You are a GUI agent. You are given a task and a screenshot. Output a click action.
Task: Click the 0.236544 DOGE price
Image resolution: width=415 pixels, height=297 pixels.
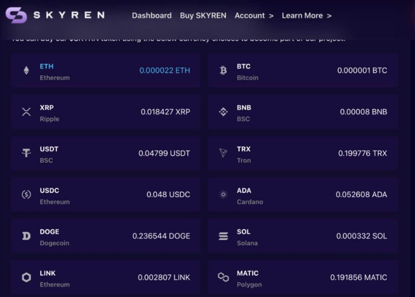161,236
